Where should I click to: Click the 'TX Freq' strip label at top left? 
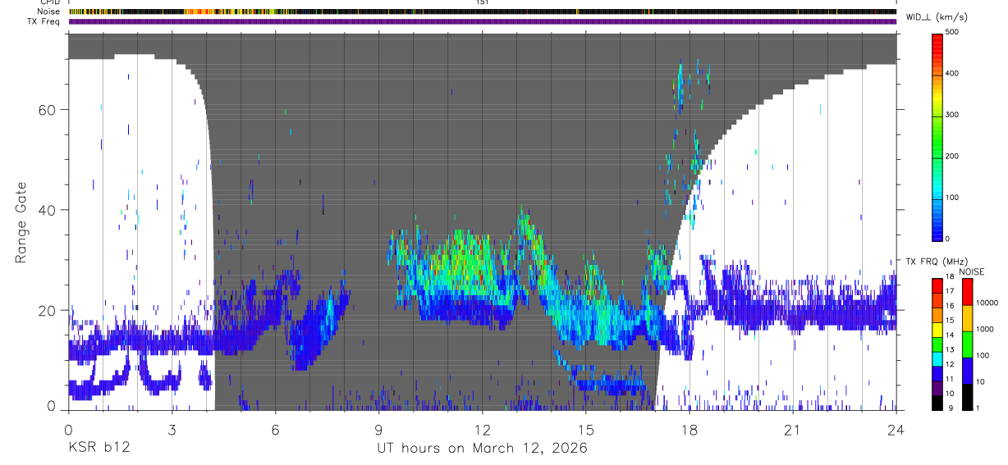45,21
